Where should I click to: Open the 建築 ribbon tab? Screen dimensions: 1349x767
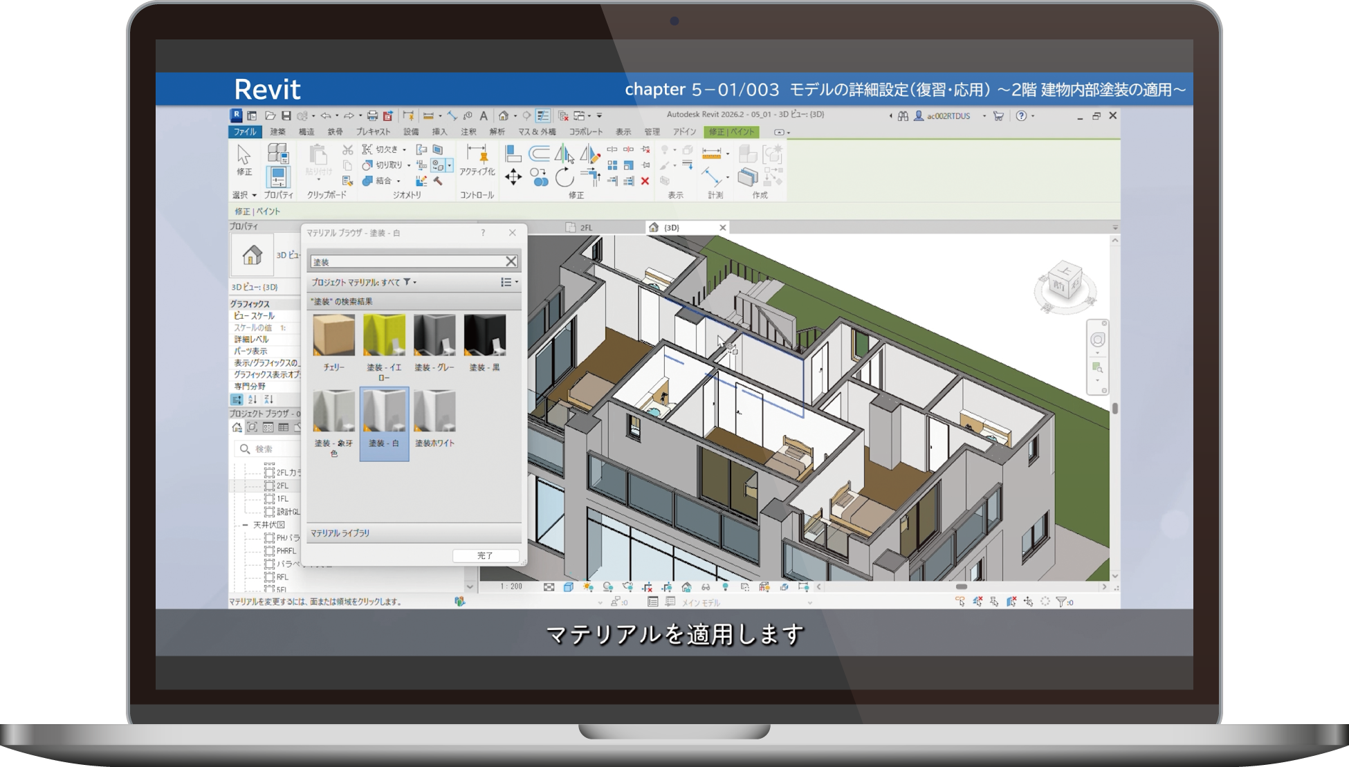[277, 131]
